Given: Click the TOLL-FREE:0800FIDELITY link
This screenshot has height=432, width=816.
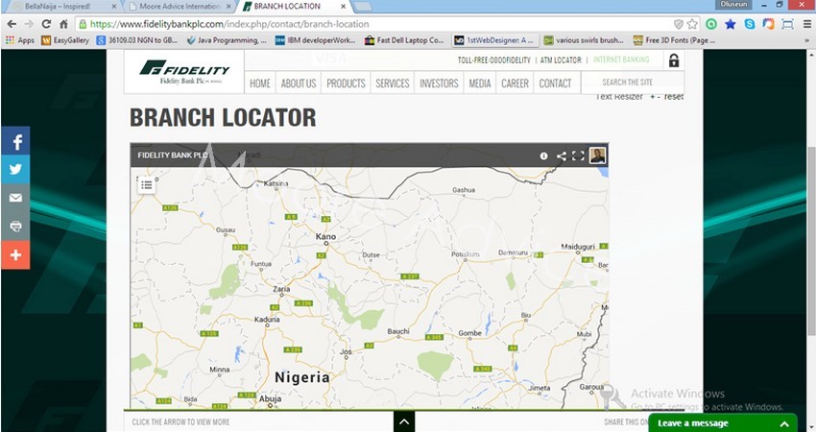Looking at the screenshot, I should [493, 60].
